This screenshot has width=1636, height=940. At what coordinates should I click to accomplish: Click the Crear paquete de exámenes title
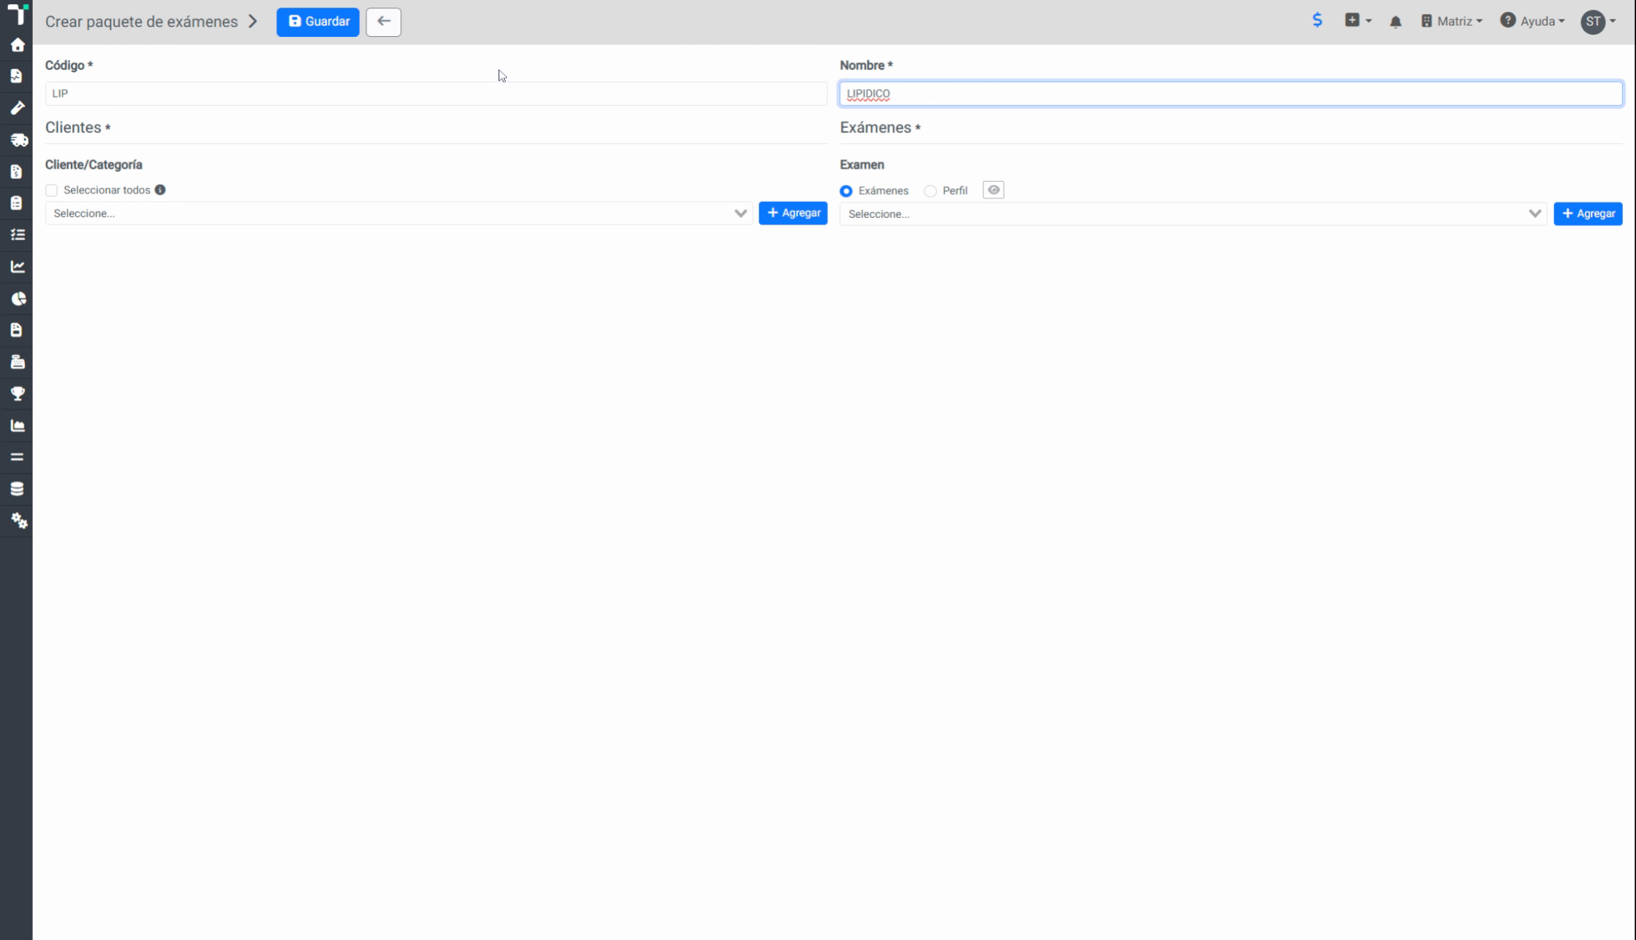point(141,22)
